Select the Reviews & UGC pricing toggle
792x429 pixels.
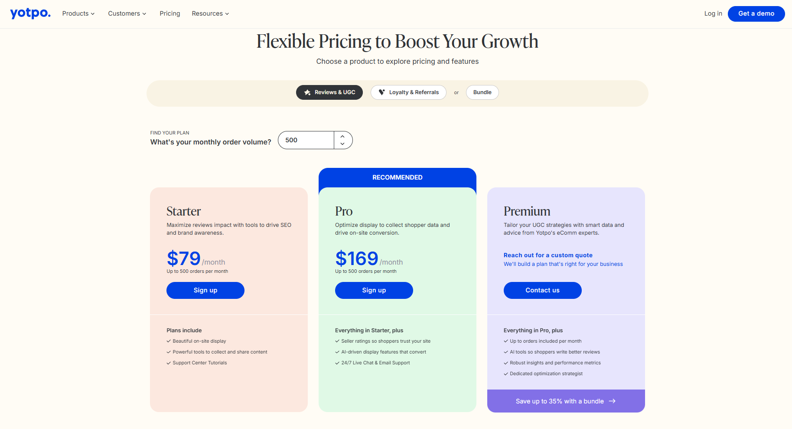click(x=329, y=92)
